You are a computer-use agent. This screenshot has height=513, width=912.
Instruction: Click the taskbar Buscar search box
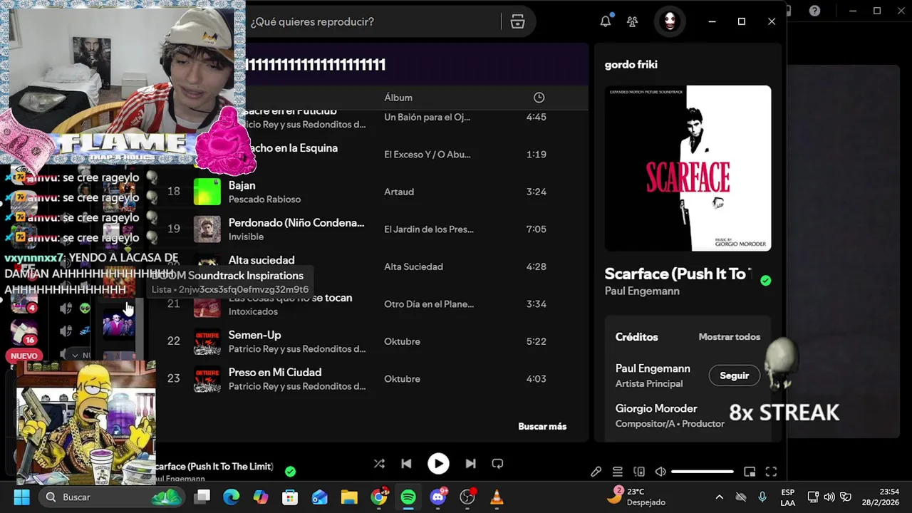[110, 497]
